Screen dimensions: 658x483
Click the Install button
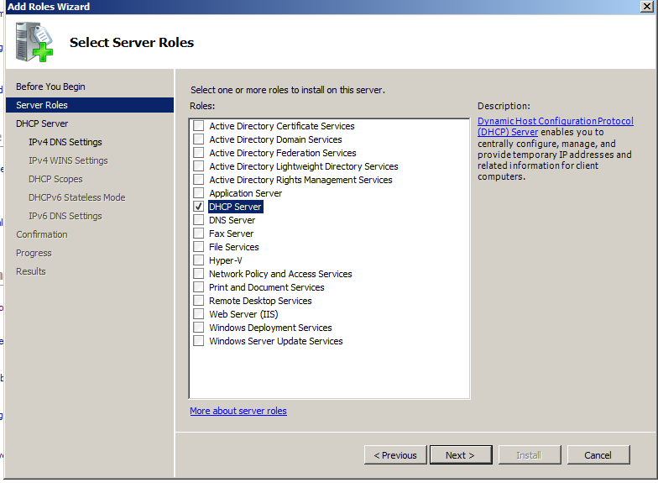coord(529,455)
